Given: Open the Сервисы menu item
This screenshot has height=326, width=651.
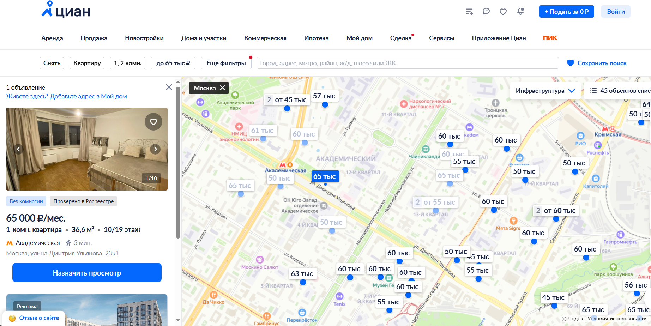Looking at the screenshot, I should coord(442,38).
